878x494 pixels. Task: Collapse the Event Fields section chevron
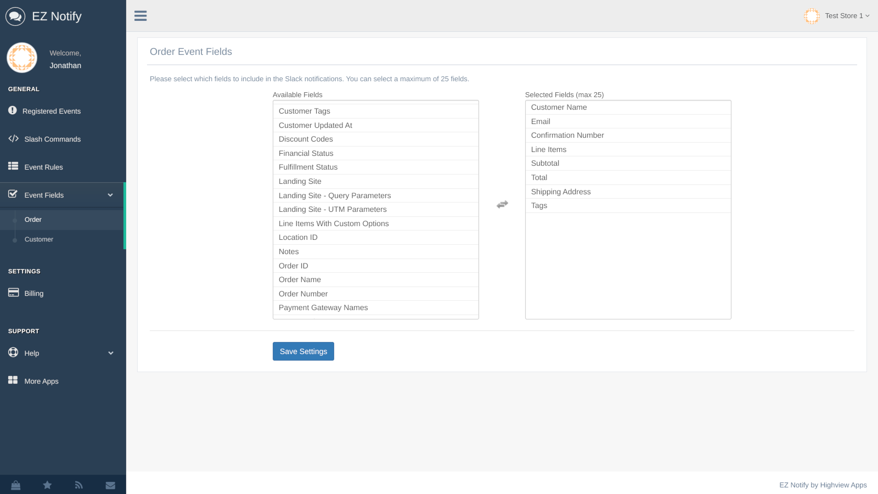[111, 195]
